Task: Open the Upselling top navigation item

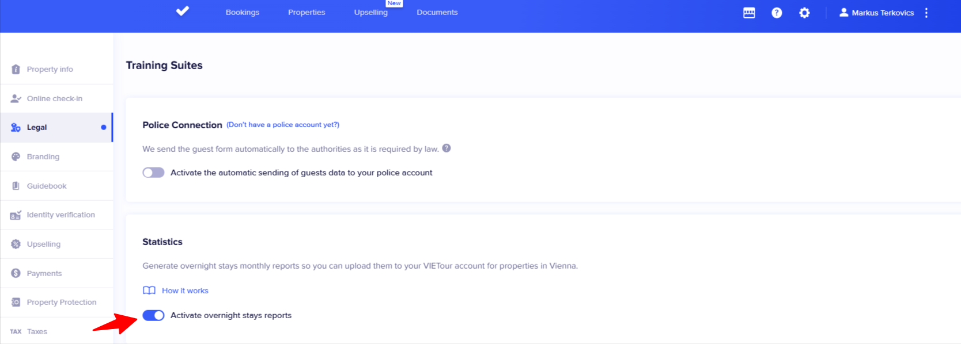Action: pyautogui.click(x=370, y=12)
